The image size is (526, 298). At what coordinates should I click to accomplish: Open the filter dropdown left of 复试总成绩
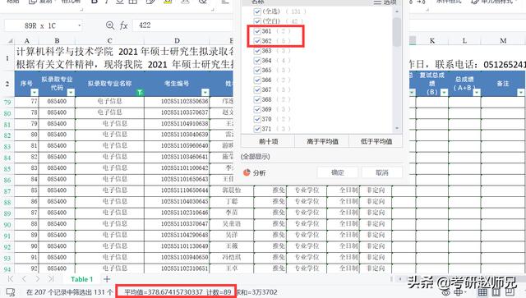pos(413,93)
